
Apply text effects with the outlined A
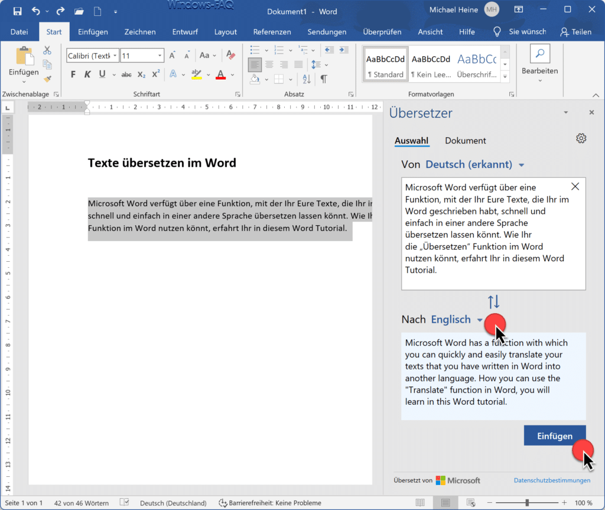coord(173,74)
